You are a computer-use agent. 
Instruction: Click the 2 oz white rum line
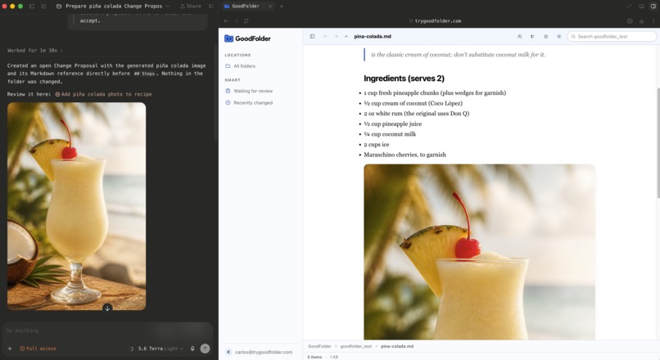pyautogui.click(x=416, y=114)
